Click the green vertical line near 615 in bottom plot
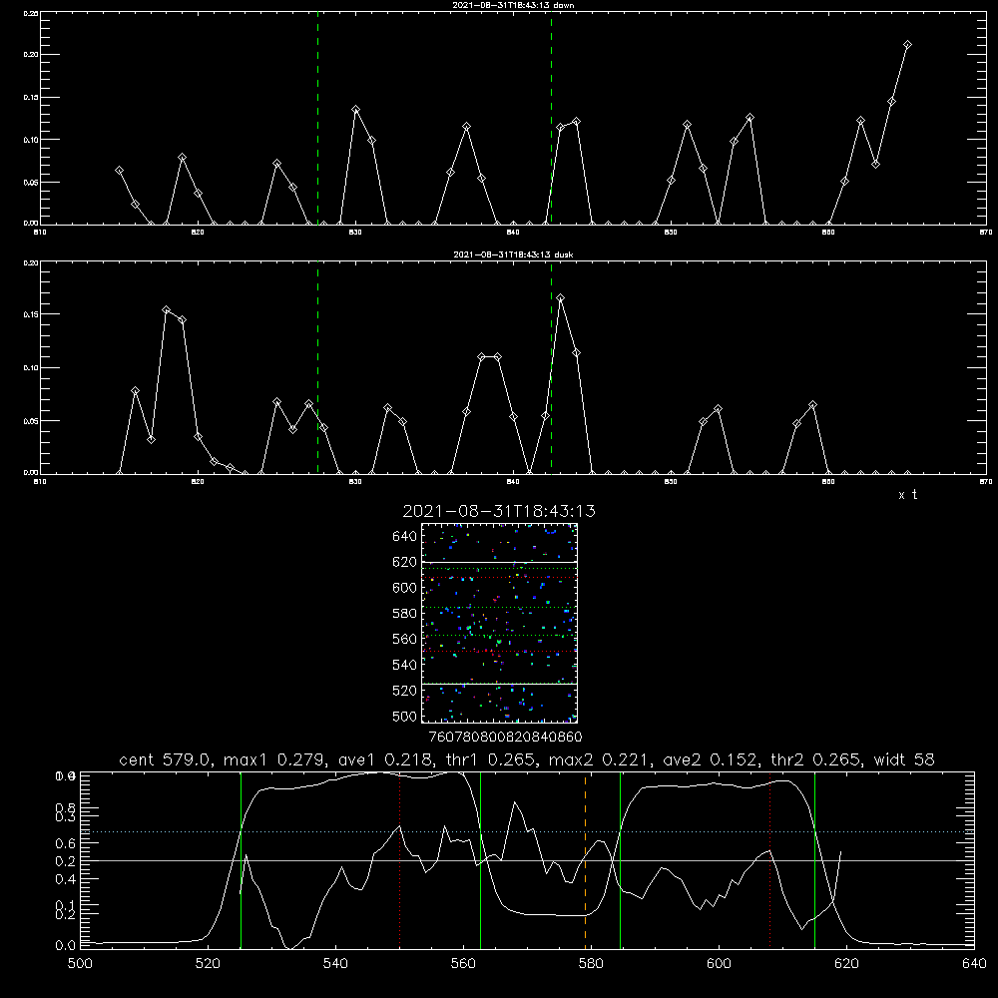This screenshot has width=998, height=998. 814,859
